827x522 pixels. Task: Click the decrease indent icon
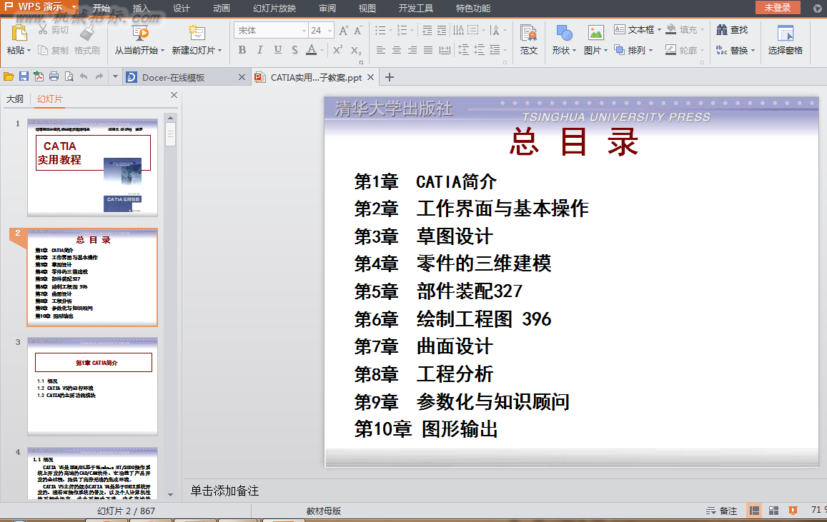point(427,31)
